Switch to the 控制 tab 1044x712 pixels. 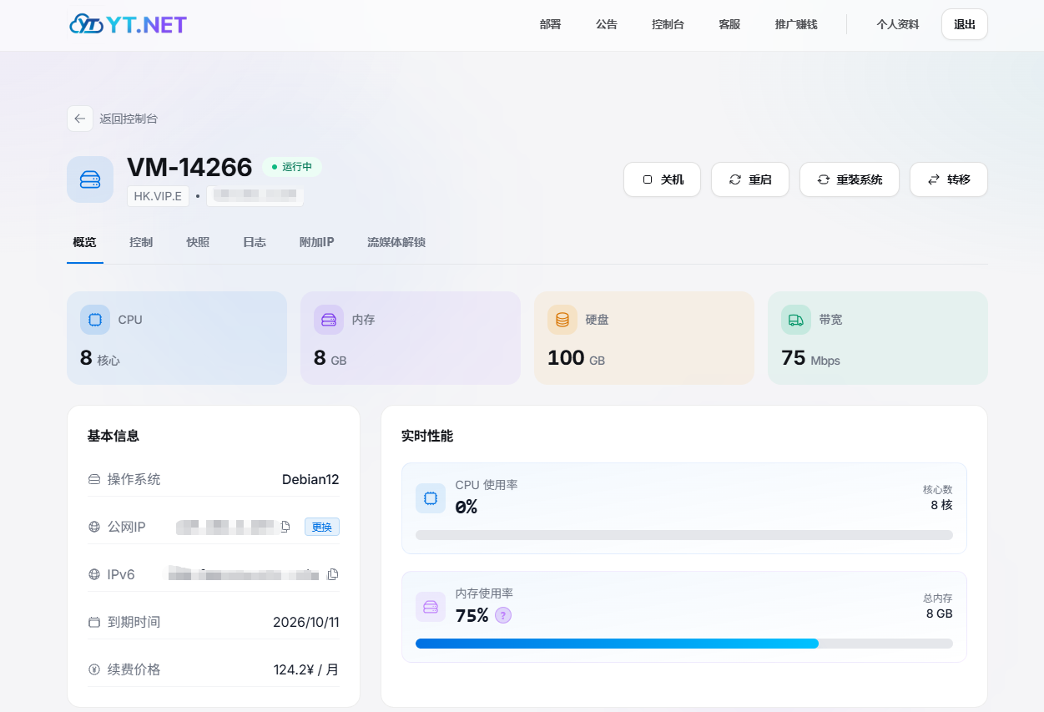coord(141,242)
